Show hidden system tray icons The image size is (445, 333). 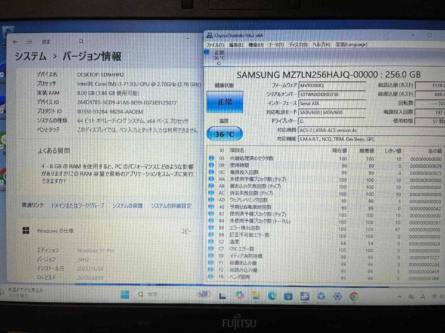(399, 297)
